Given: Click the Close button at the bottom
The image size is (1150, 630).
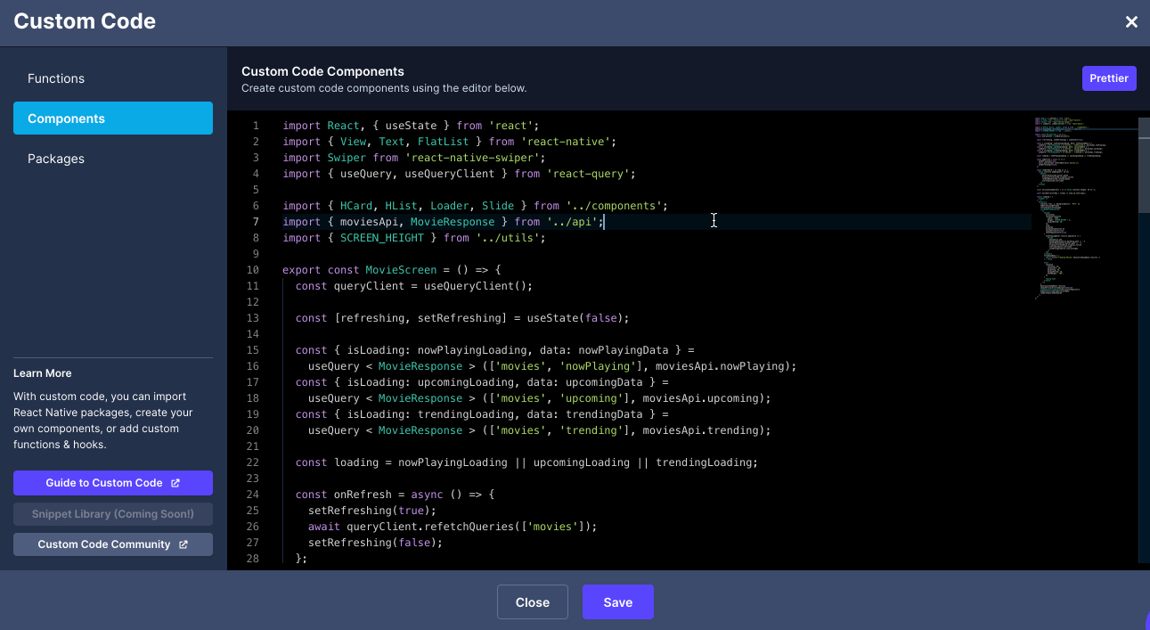Looking at the screenshot, I should (x=533, y=602).
